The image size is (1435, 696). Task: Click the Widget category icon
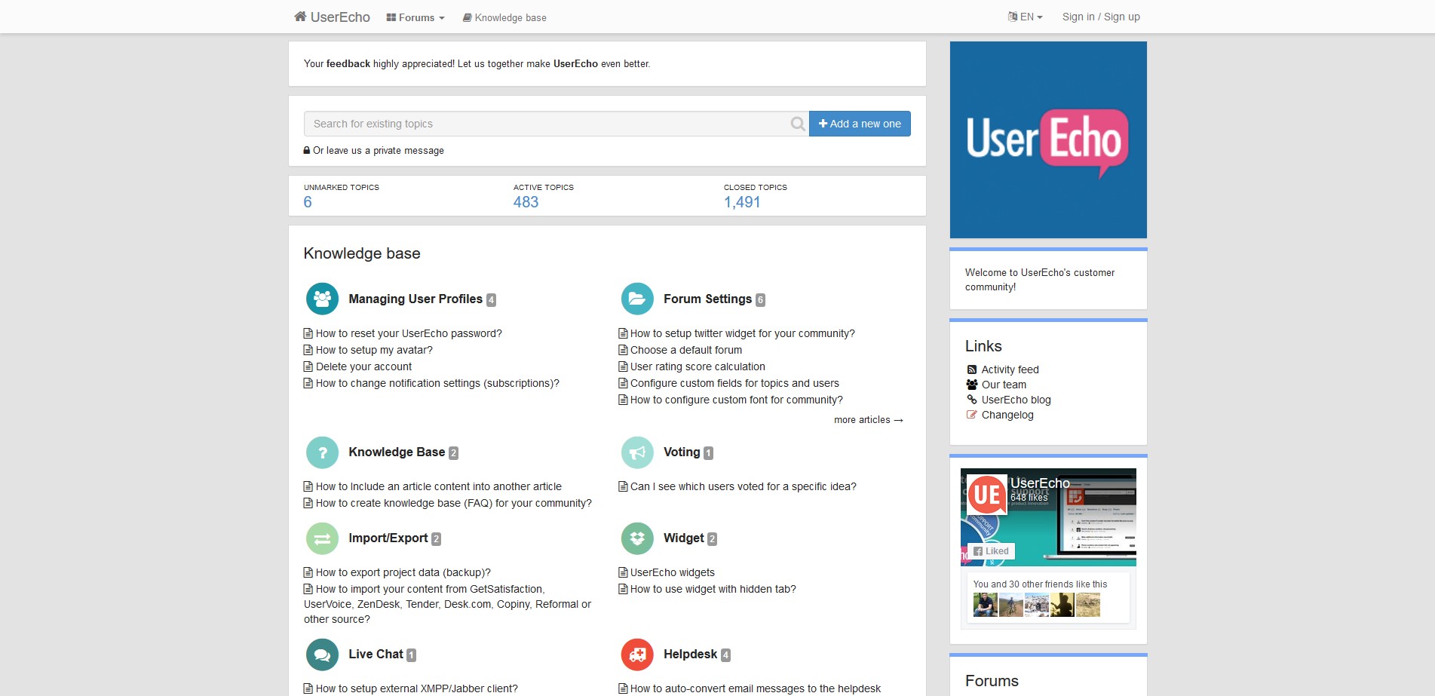click(637, 538)
